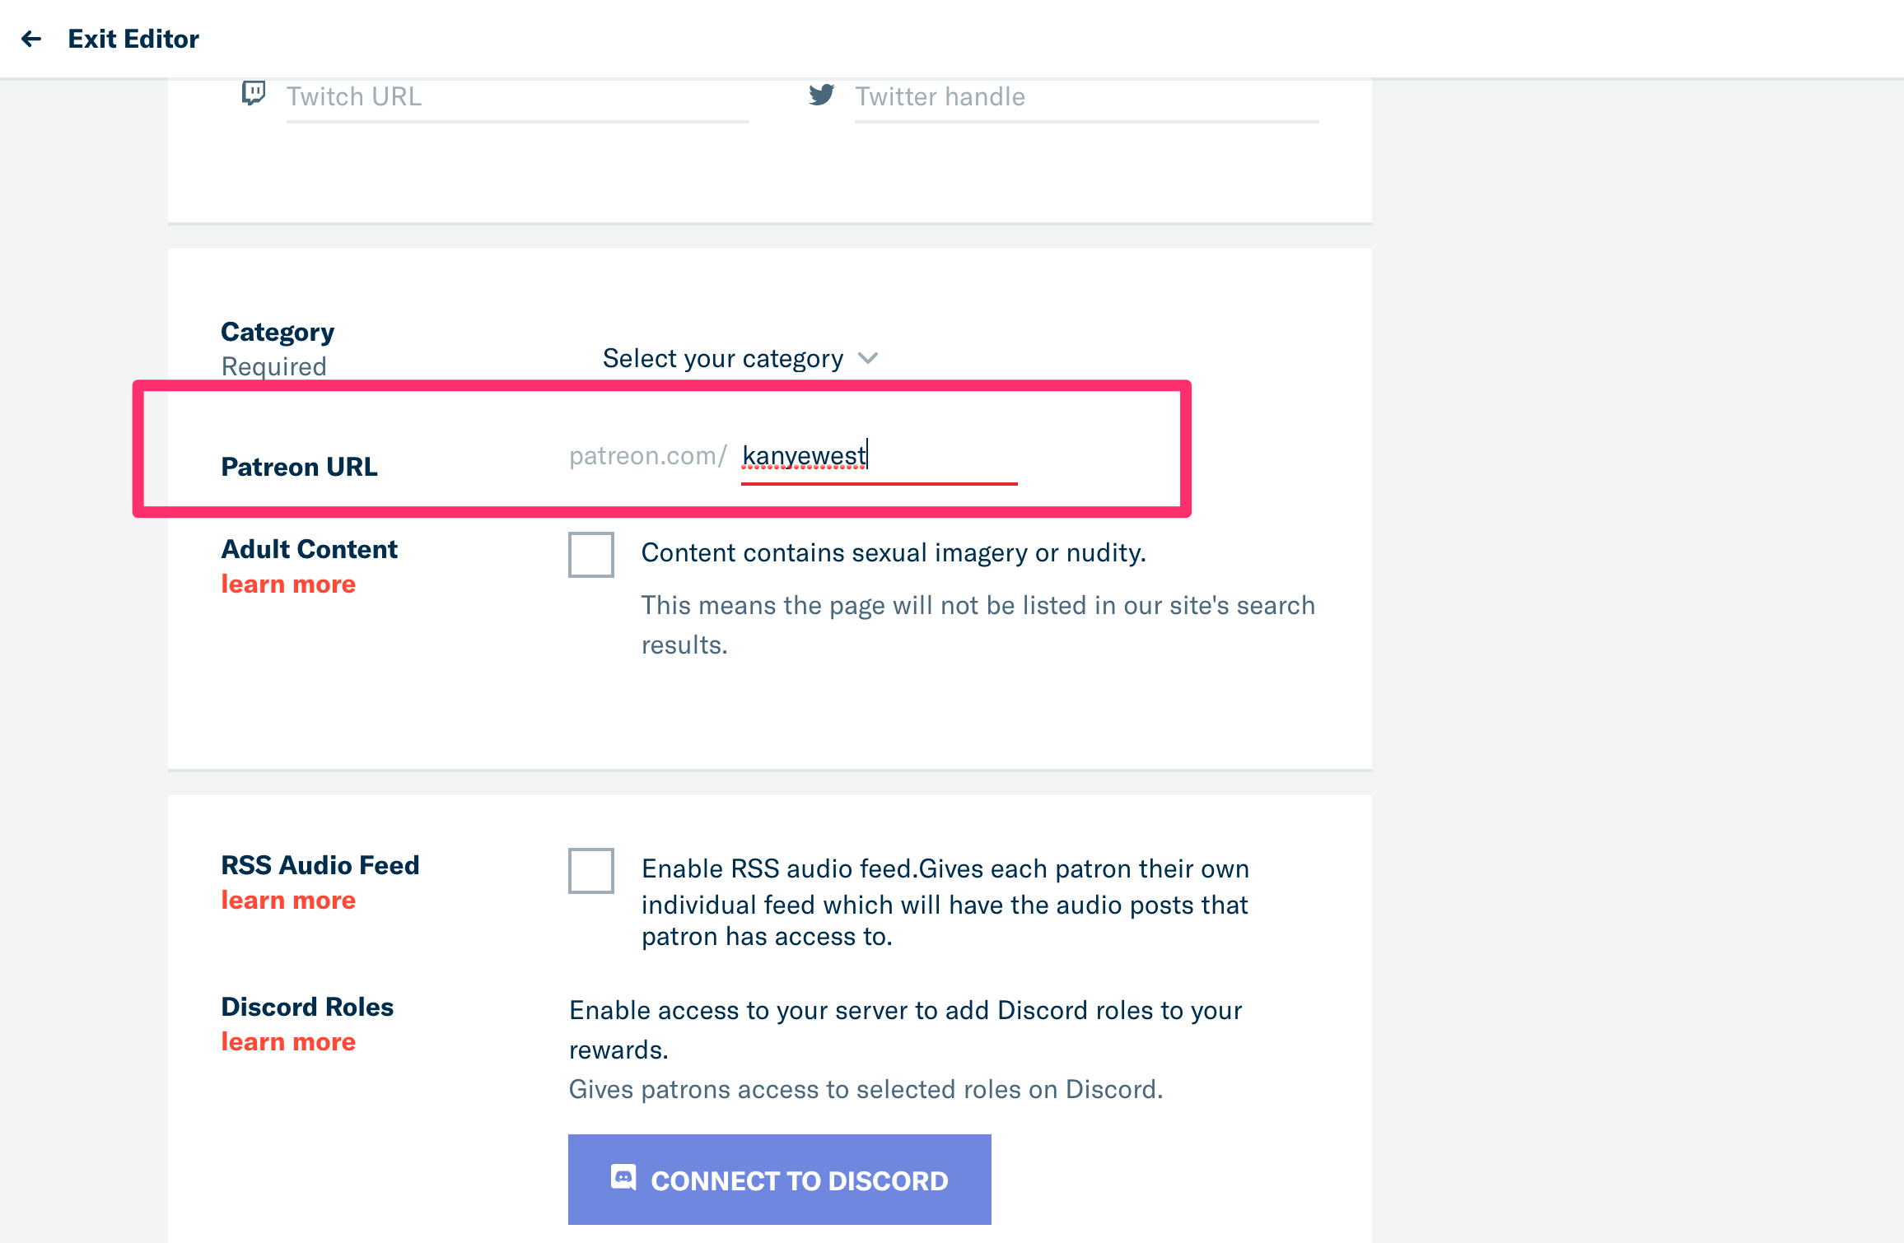Click the Enable RSS audio feed description text

945,903
